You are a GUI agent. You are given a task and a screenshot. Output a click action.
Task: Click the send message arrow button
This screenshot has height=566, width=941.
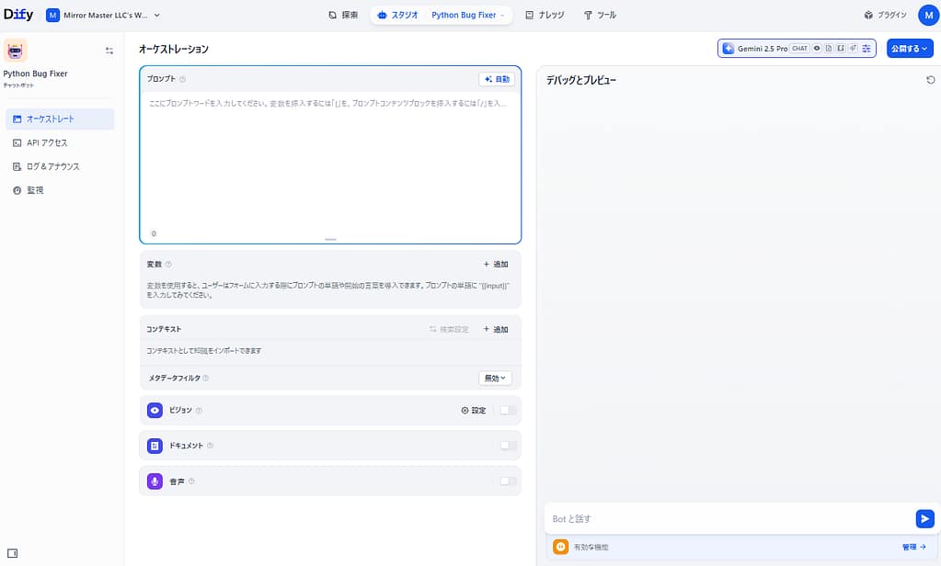[924, 519]
